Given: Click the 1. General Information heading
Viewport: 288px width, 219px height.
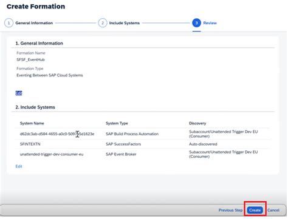Looking at the screenshot, I should [x=39, y=43].
